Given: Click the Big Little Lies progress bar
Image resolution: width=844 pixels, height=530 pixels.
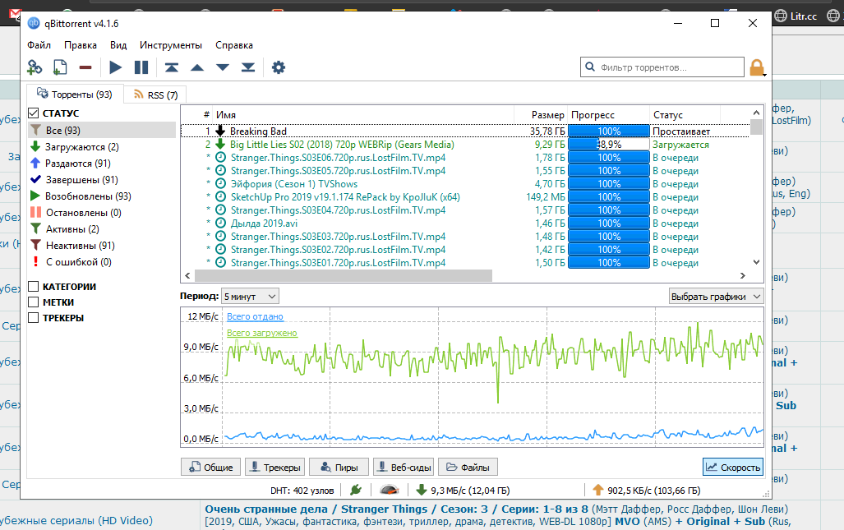Looking at the screenshot, I should (608, 144).
